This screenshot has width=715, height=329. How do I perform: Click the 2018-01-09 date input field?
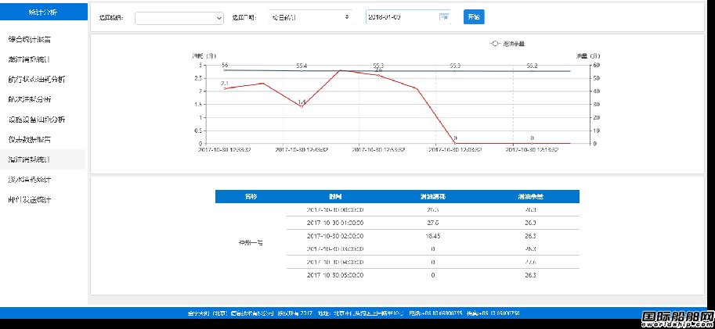coord(399,16)
